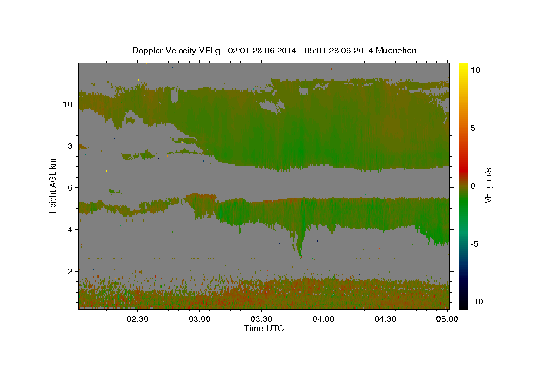556x371 pixels.
Task: Click the 03:30 time tick label
Action: point(261,320)
